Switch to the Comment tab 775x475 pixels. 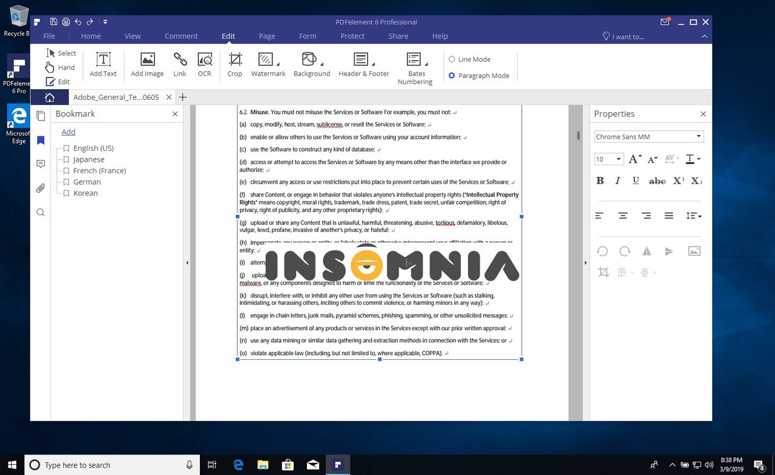181,36
